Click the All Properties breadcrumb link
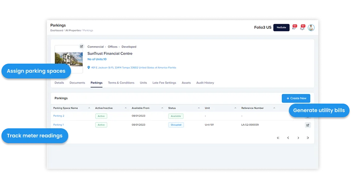 (73, 31)
